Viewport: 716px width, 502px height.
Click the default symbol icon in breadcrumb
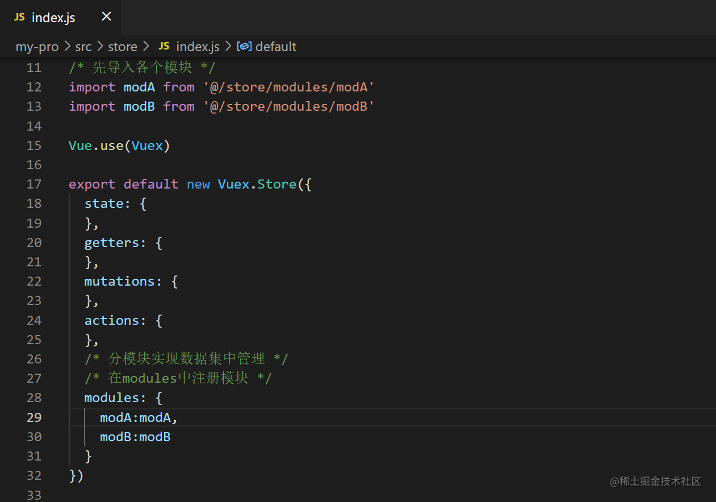tap(244, 46)
